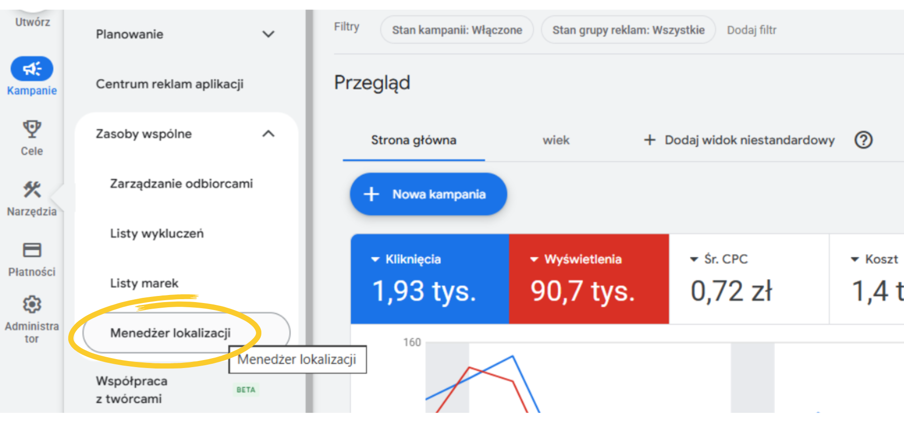Open the Śr. CPC metric dropdown
The height and width of the screenshot is (426, 904).
click(x=694, y=259)
